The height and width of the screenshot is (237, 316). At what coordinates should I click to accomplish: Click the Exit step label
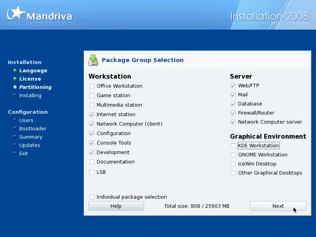tap(23, 154)
